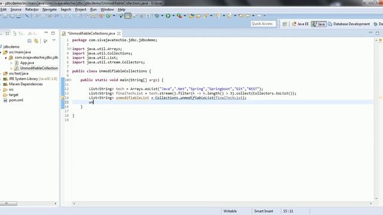Click the Java file icon beside App.java

(17, 63)
